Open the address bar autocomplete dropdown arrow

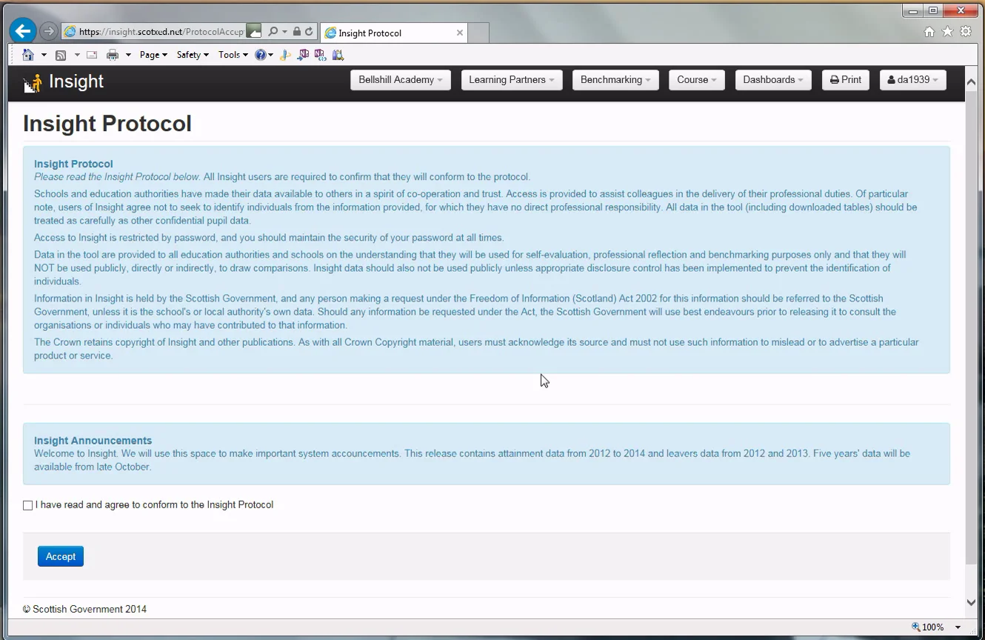pyautogui.click(x=284, y=32)
